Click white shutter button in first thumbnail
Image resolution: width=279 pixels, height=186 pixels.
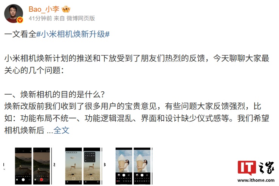tap(23, 180)
